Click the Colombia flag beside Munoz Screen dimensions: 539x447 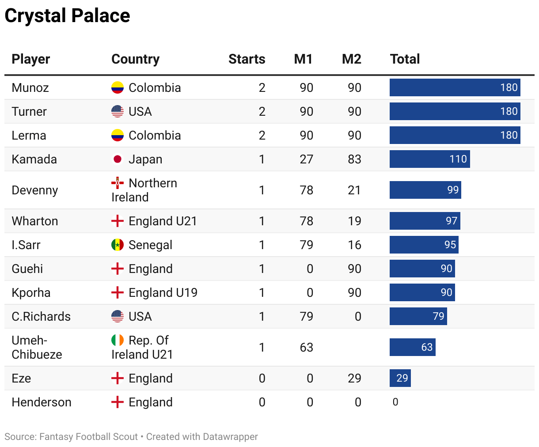[117, 87]
